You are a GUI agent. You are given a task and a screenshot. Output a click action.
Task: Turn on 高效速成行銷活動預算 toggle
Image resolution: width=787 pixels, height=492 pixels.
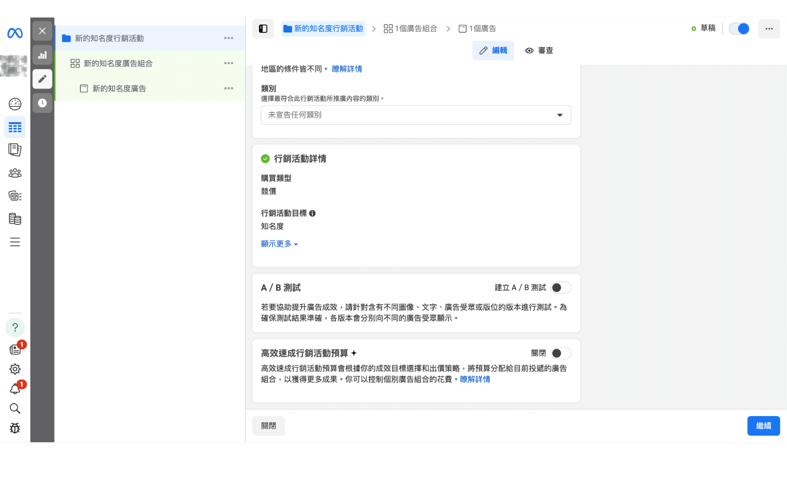click(x=560, y=353)
